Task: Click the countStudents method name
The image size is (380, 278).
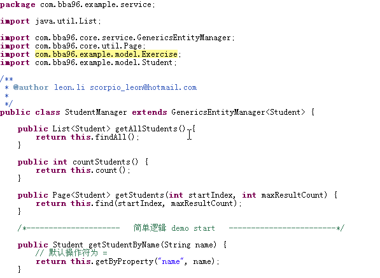Action: tap(102, 162)
